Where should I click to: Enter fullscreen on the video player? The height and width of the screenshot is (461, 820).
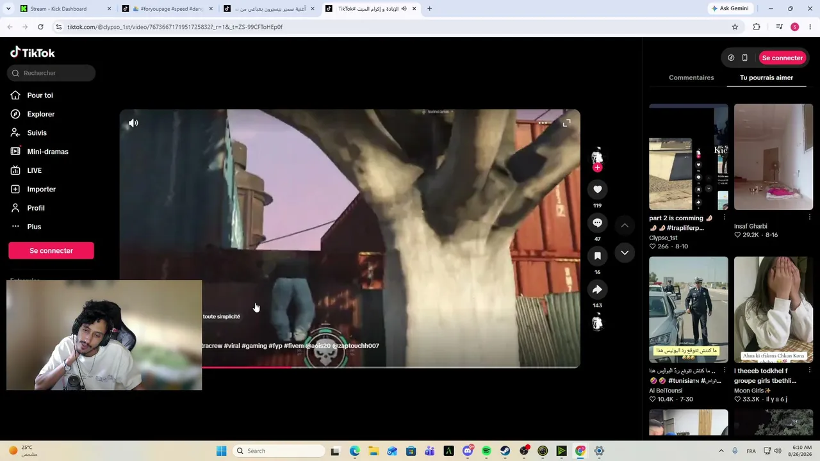[x=566, y=123]
